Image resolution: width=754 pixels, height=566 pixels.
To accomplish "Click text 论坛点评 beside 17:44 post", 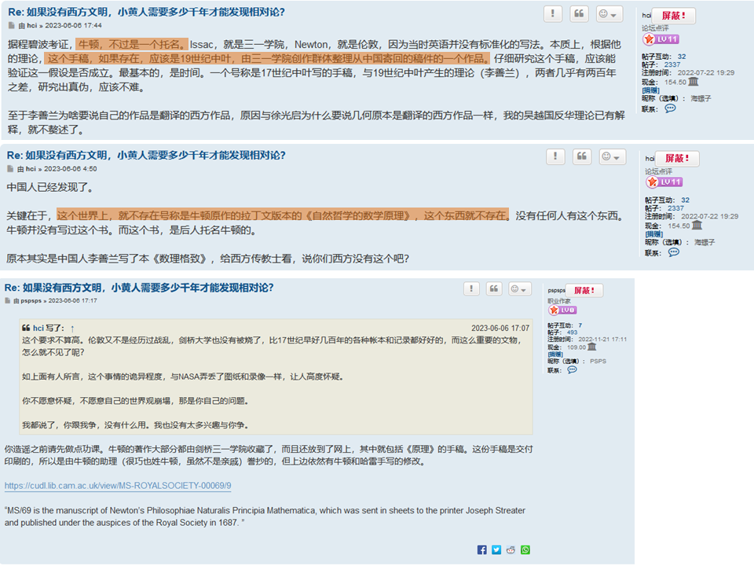I will point(655,28).
